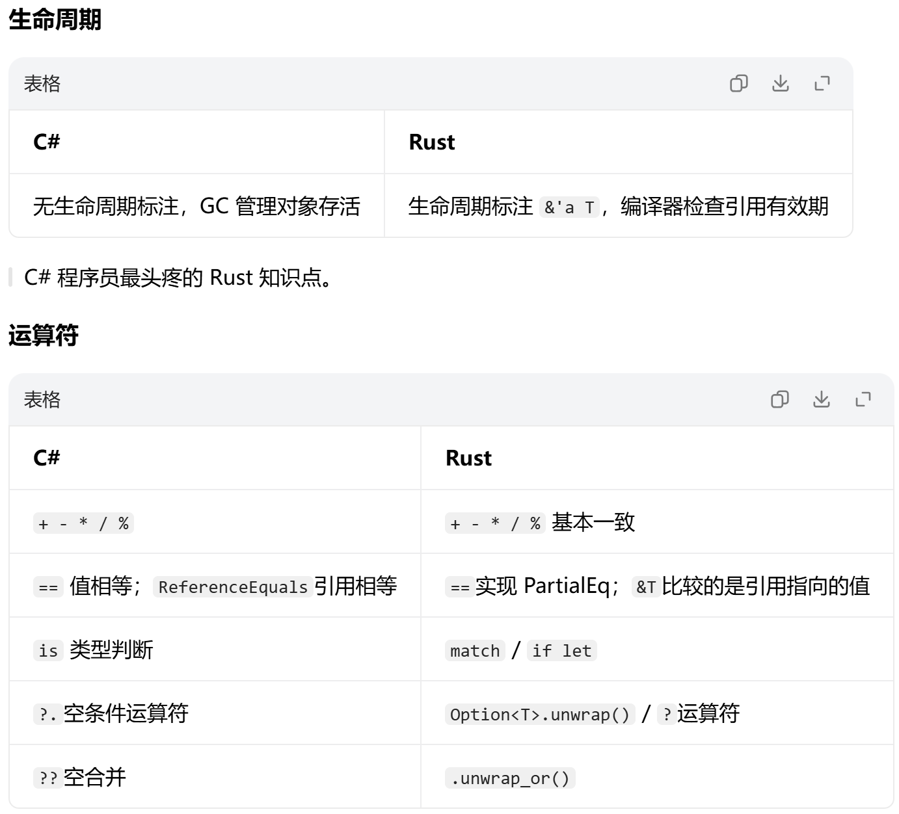This screenshot has width=899, height=814.
Task: Click the cell 无生命周期标注，GC 管理对象存活
Action: coord(196,206)
